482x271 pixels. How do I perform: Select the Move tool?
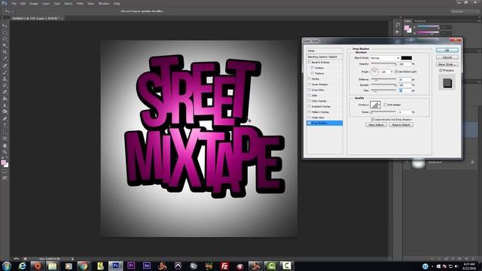click(x=5, y=26)
